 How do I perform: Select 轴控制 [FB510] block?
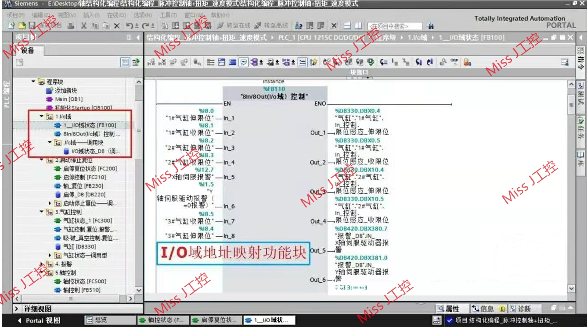point(77,290)
